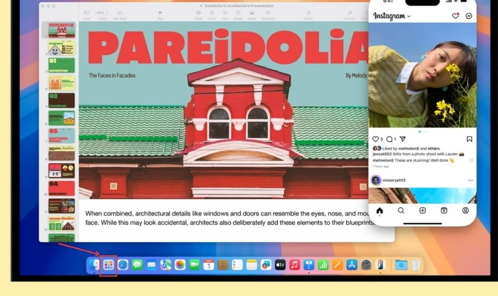Screen dimensions: 498x296
Task: Bookmark the Instagram post
Action: tap(469, 139)
